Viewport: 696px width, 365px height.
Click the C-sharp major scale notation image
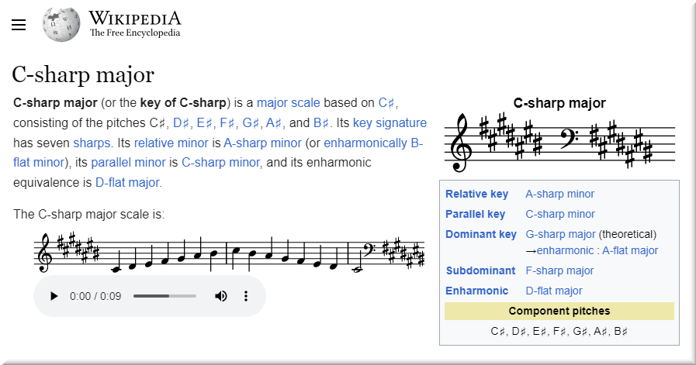[230, 253]
